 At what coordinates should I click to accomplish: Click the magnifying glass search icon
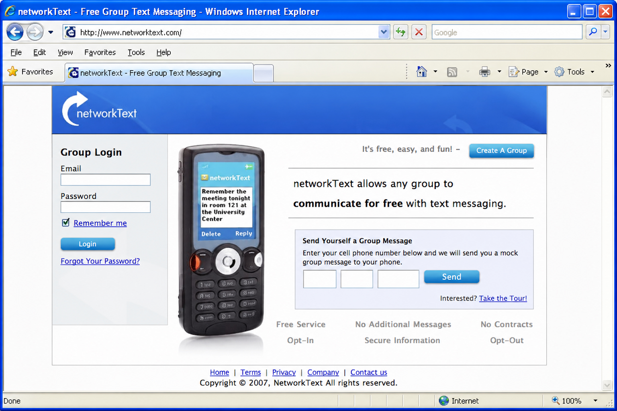pyautogui.click(x=593, y=32)
